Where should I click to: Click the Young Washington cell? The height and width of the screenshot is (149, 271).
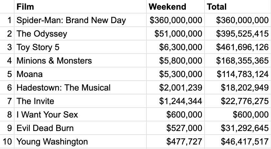[x=80, y=141]
